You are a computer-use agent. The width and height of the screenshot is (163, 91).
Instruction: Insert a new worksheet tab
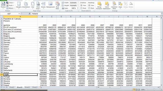tap(41, 87)
